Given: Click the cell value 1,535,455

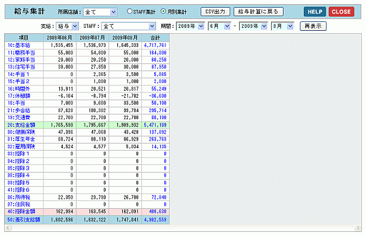Looking at the screenshot, I should (62, 45).
